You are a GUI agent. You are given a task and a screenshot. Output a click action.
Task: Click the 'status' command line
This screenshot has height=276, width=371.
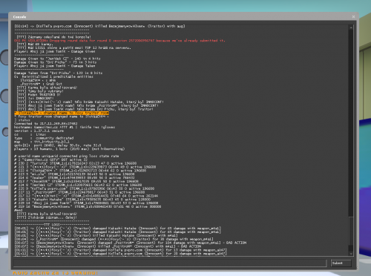pyautogui.click(x=22, y=120)
